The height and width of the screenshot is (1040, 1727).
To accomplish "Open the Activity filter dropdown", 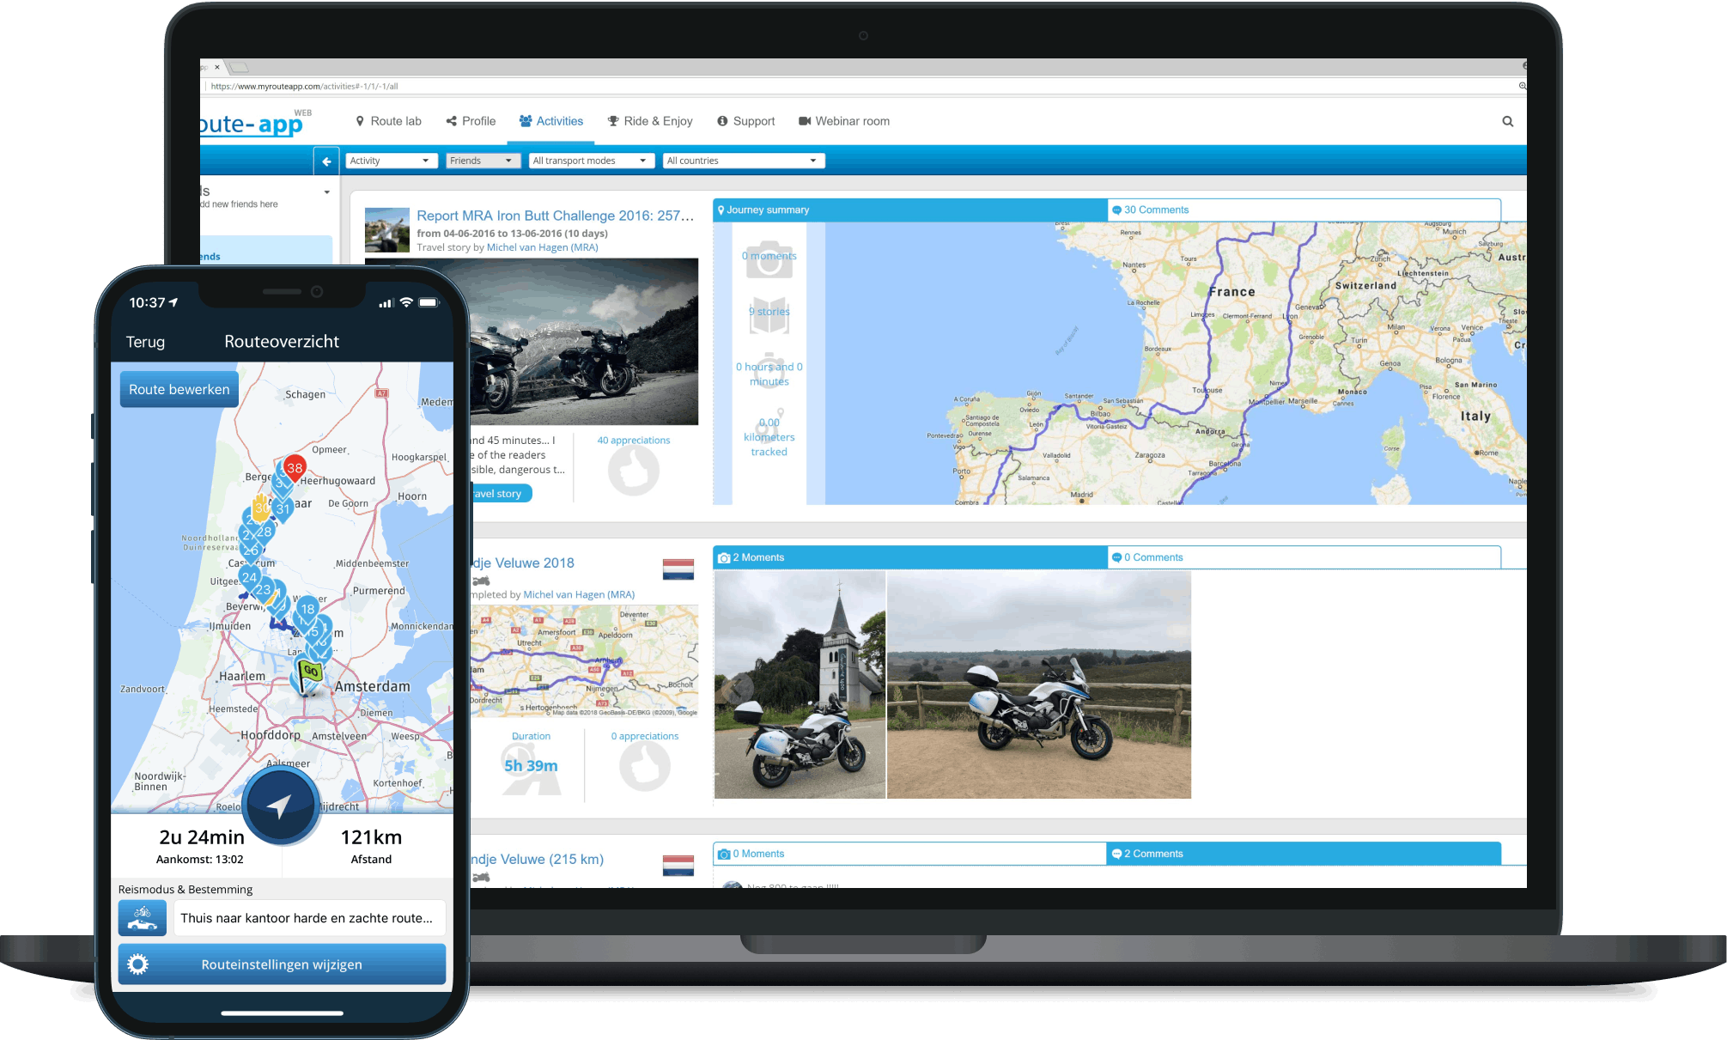I will 391,161.
